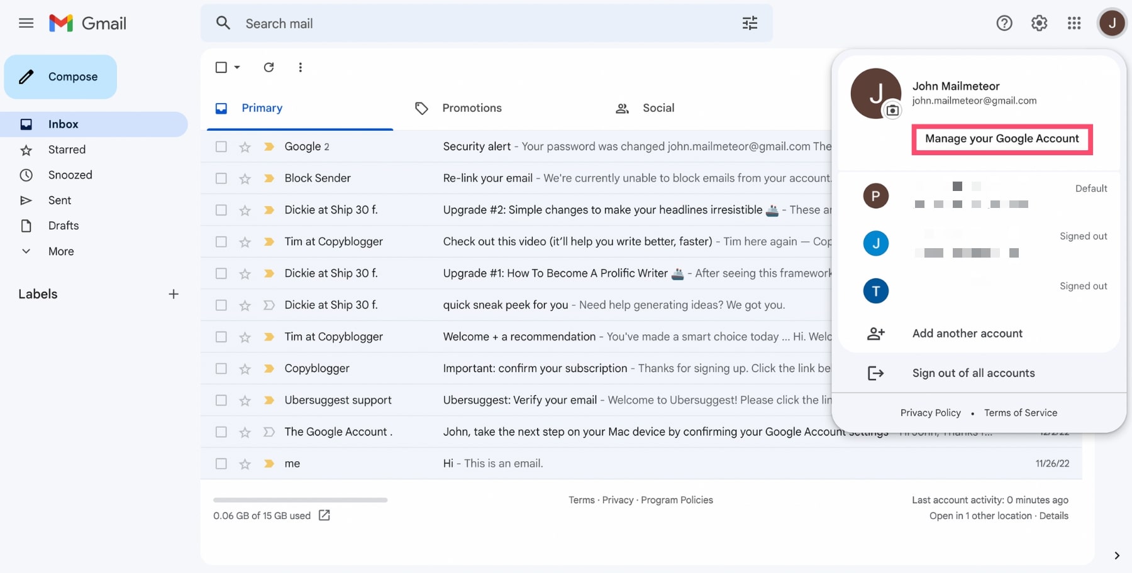Open the main menu hamburger icon

coord(26,23)
